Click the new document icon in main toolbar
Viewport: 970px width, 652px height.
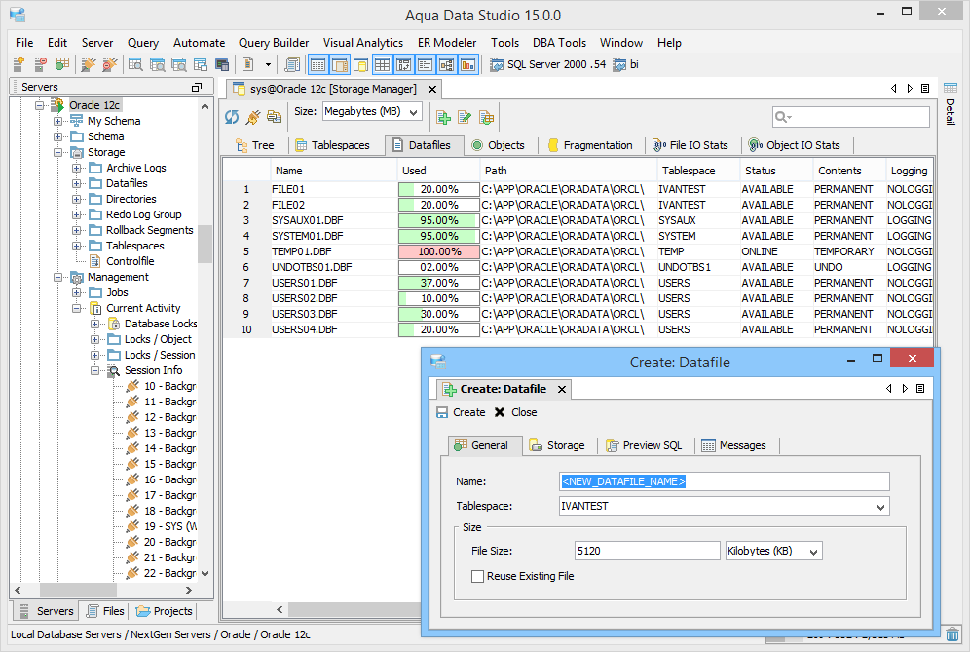coord(248,64)
